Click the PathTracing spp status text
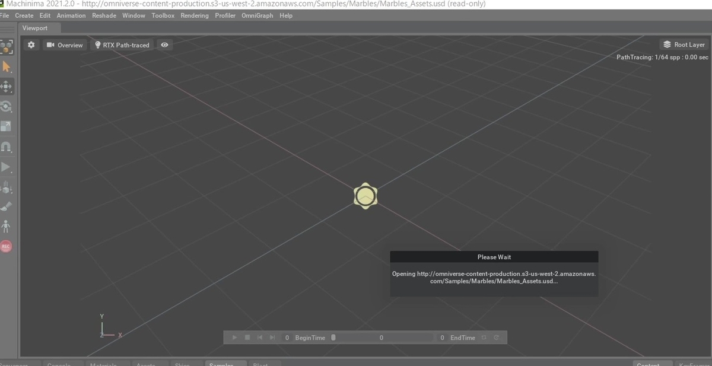The height and width of the screenshot is (366, 712). point(662,57)
